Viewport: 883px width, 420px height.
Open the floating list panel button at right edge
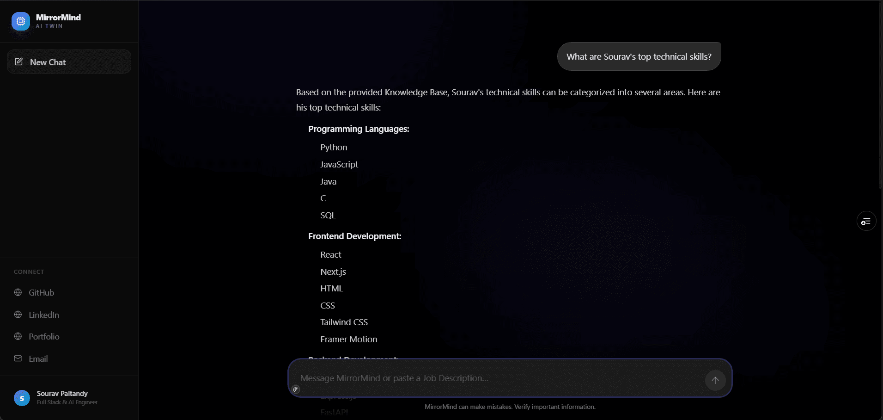[866, 221]
